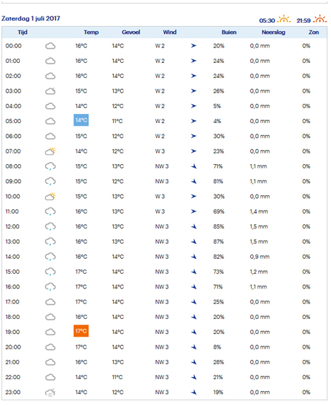Click the 15:00 time row label
This screenshot has height=406, width=331.
[x=13, y=272]
